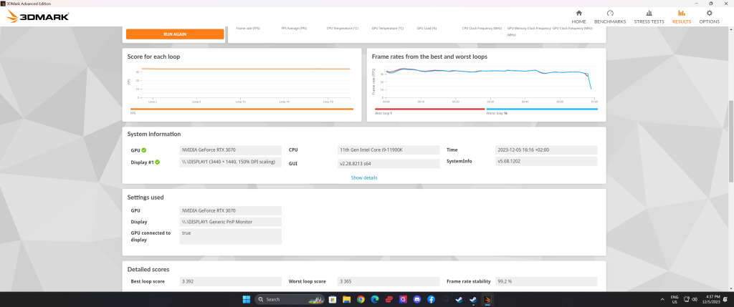734x307 pixels.
Task: Switch to the Results tab
Action: tap(682, 16)
